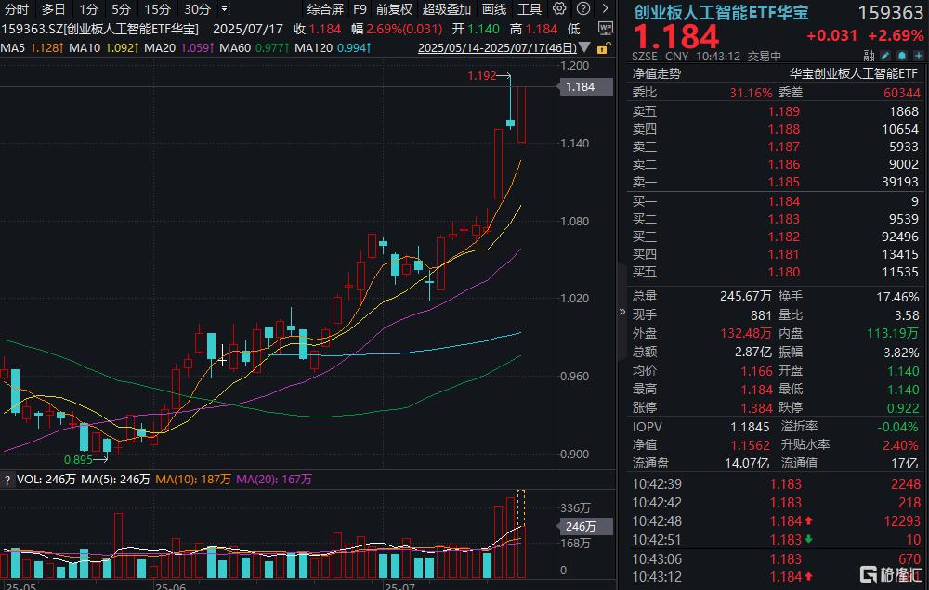This screenshot has width=929, height=590.
Task: Select the 30分 period tab
Action: click(197, 9)
